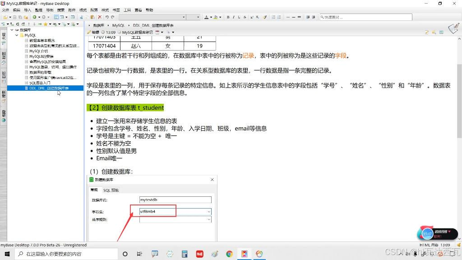Click the redo arrow icon

coord(112,17)
